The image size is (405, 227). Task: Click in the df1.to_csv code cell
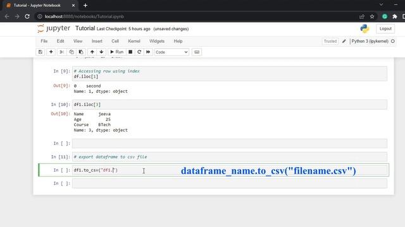coord(229,170)
